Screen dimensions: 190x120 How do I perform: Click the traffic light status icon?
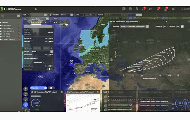137,9
